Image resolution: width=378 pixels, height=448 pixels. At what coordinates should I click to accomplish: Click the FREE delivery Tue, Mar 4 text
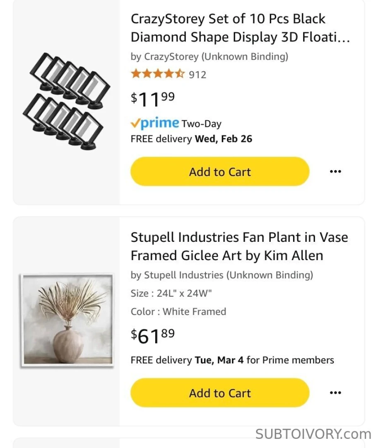pos(232,360)
